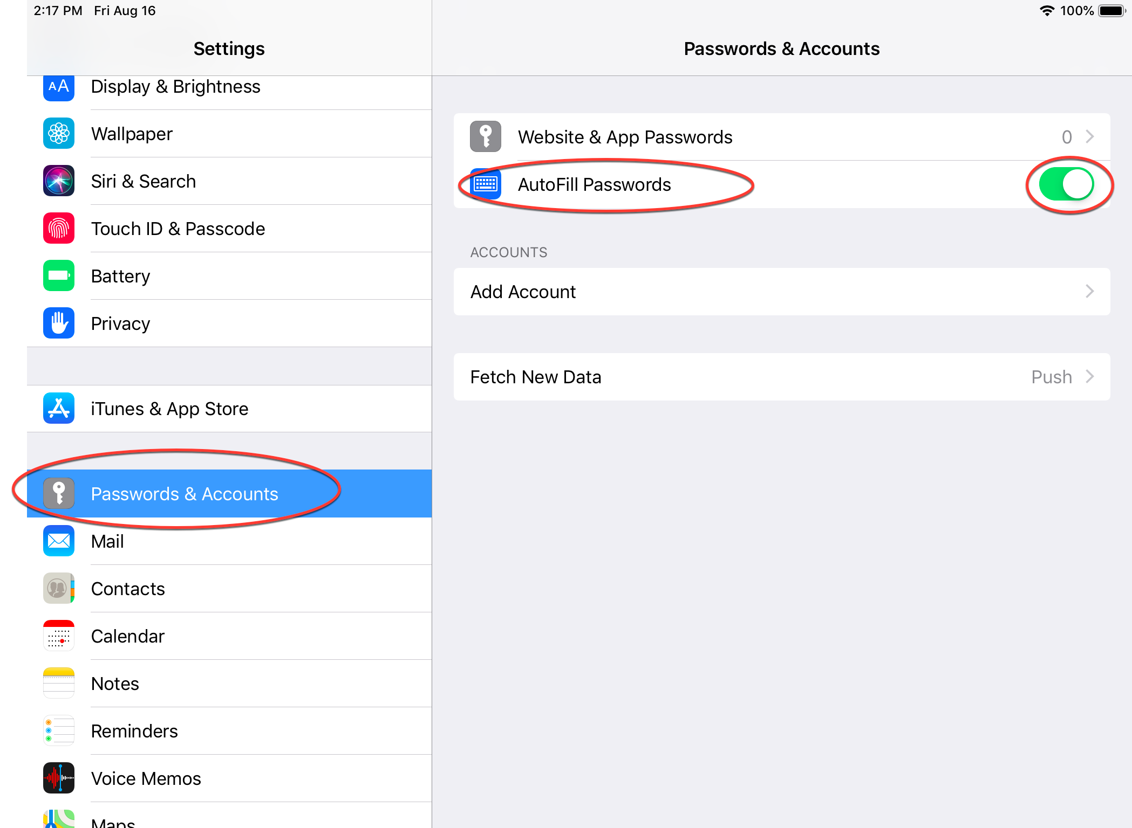Open Display & Brightness settings
Screen dimensions: 1132x828
[x=175, y=87]
